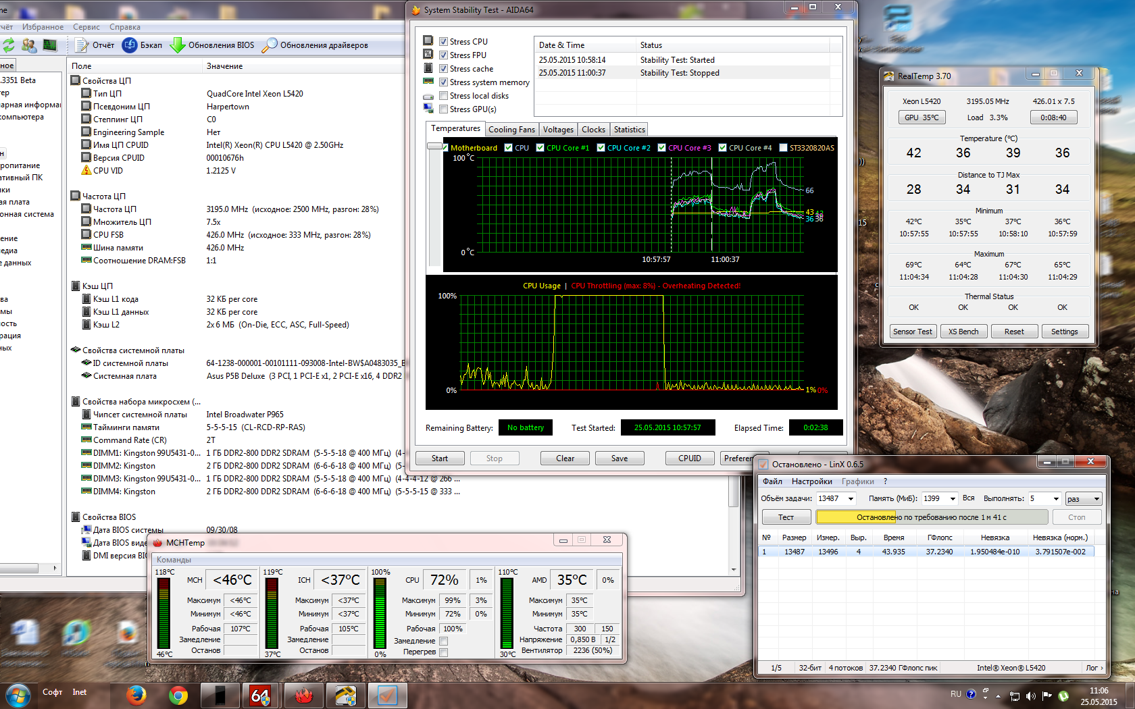
Task: Click the ГФлопс column header in LinX
Action: click(940, 537)
